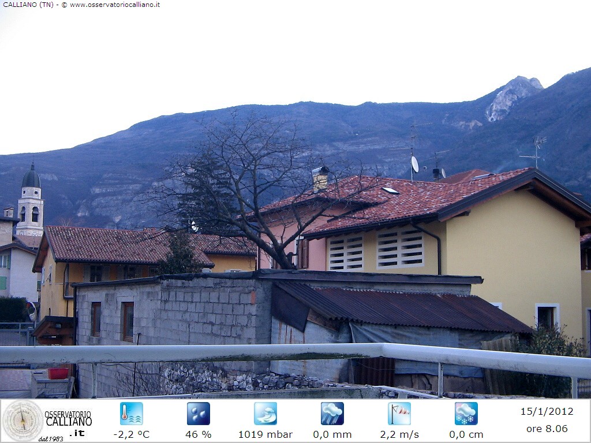Select the 0,0 cm snow depth value
591x443 pixels.
[x=466, y=434]
